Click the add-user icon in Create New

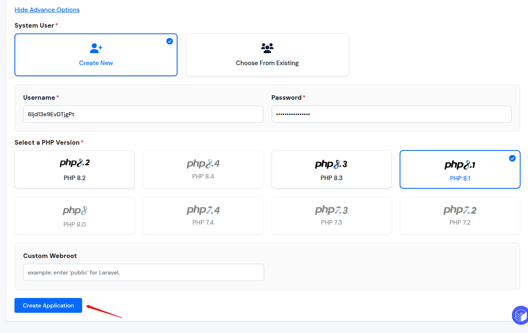coord(96,48)
